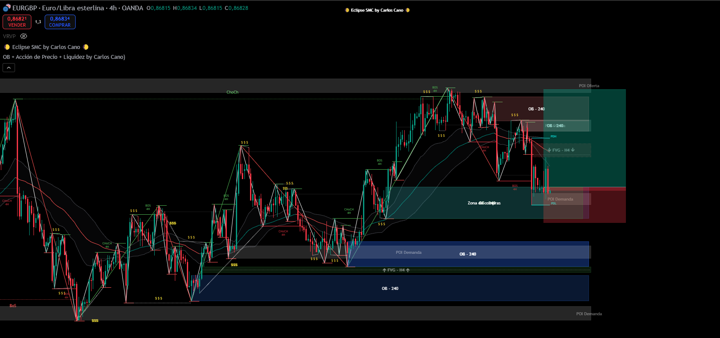Click the EURGBP currency flag icon
Viewport: 720px width, 338px height.
pyautogui.click(x=6, y=8)
